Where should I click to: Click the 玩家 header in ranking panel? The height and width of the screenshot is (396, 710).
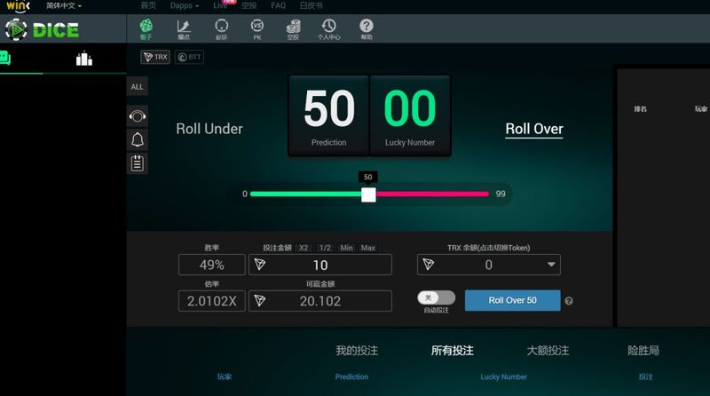701,108
